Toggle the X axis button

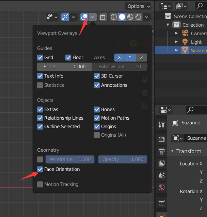[x=120, y=57]
